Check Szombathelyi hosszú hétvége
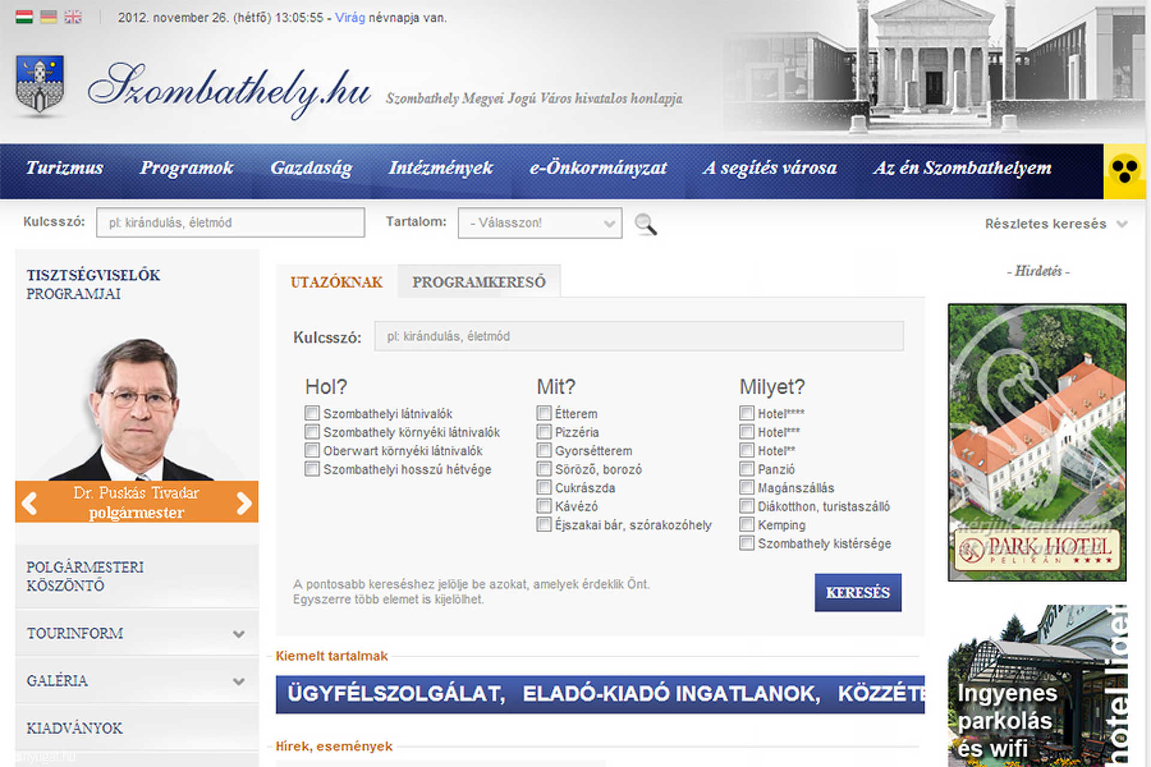 click(x=312, y=469)
